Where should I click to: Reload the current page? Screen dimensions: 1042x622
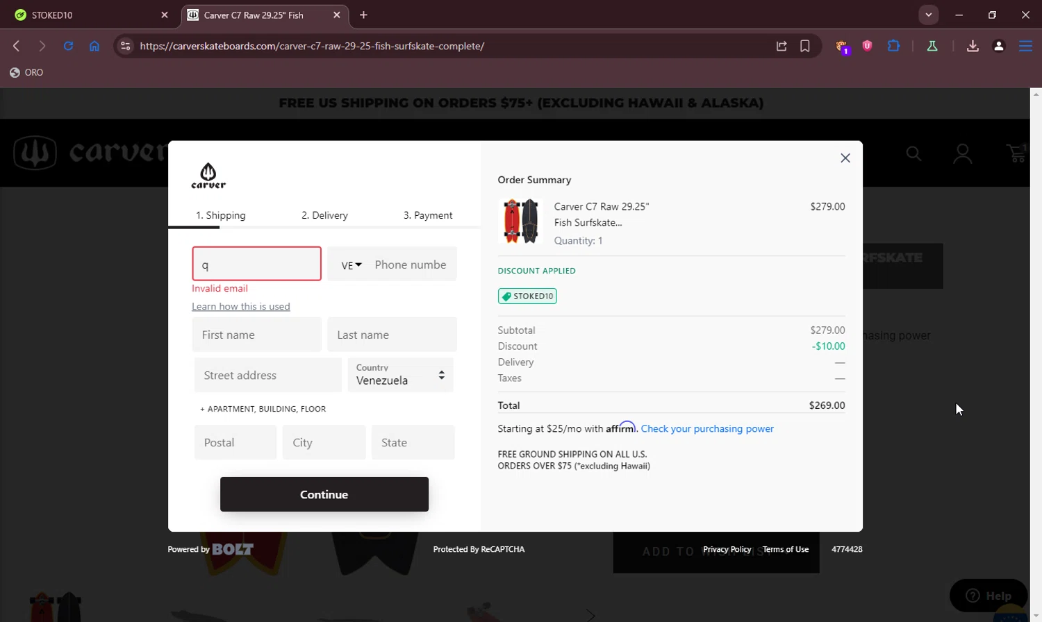68,46
